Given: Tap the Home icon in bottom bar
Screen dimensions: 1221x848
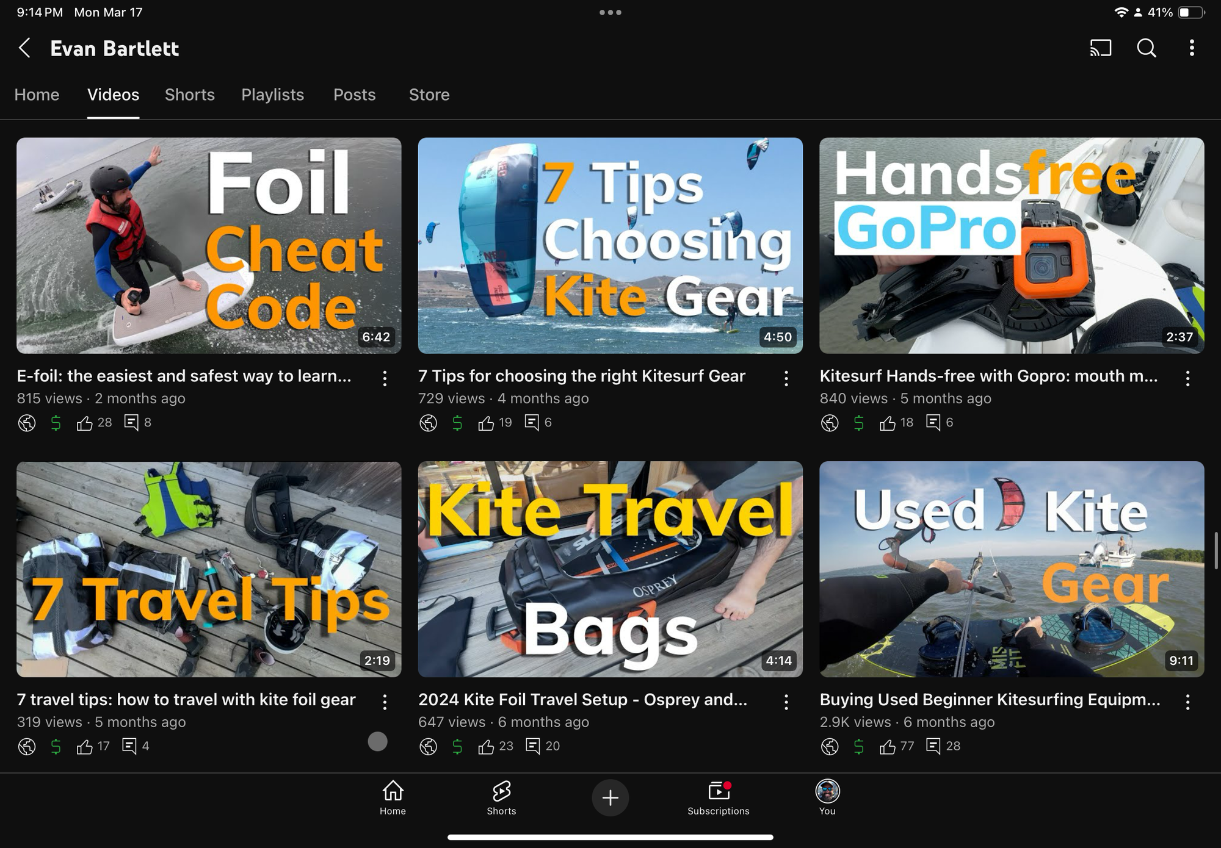Looking at the screenshot, I should (393, 797).
